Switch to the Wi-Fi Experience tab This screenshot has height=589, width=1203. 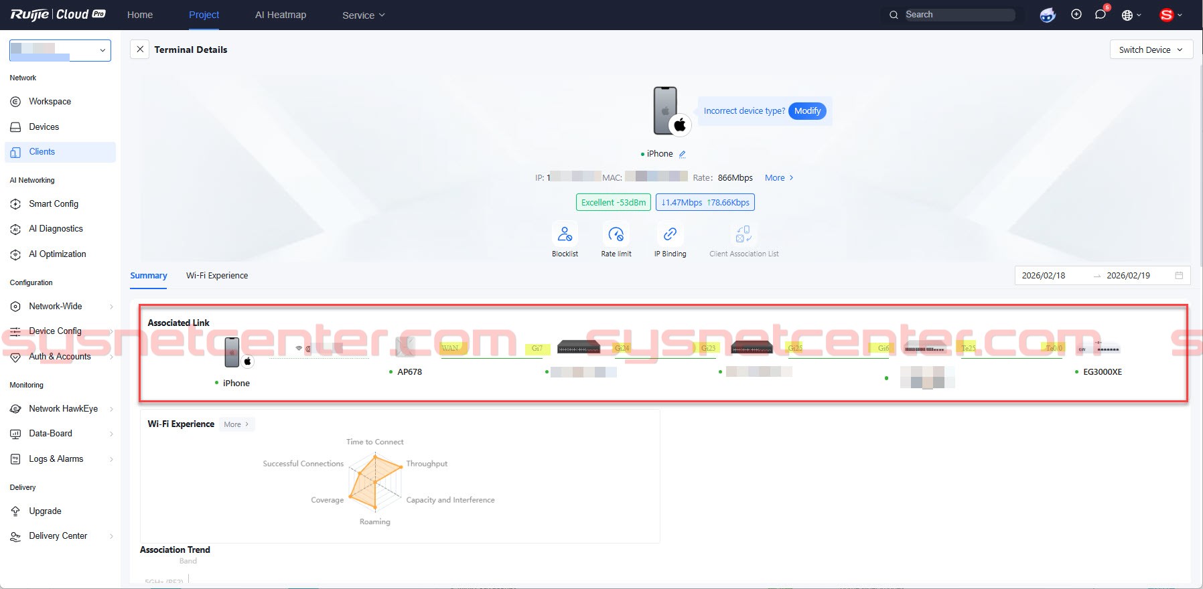217,276
